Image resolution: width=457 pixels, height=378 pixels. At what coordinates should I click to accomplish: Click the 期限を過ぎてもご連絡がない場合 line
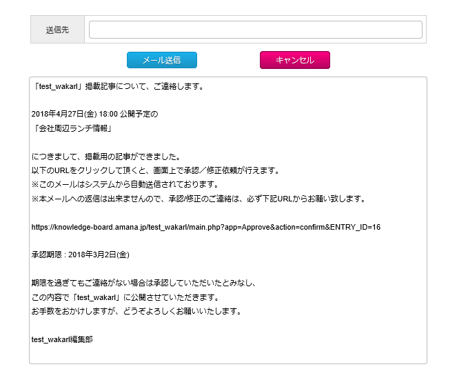143,283
